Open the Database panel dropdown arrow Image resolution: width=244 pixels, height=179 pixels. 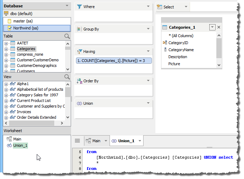(67, 6)
